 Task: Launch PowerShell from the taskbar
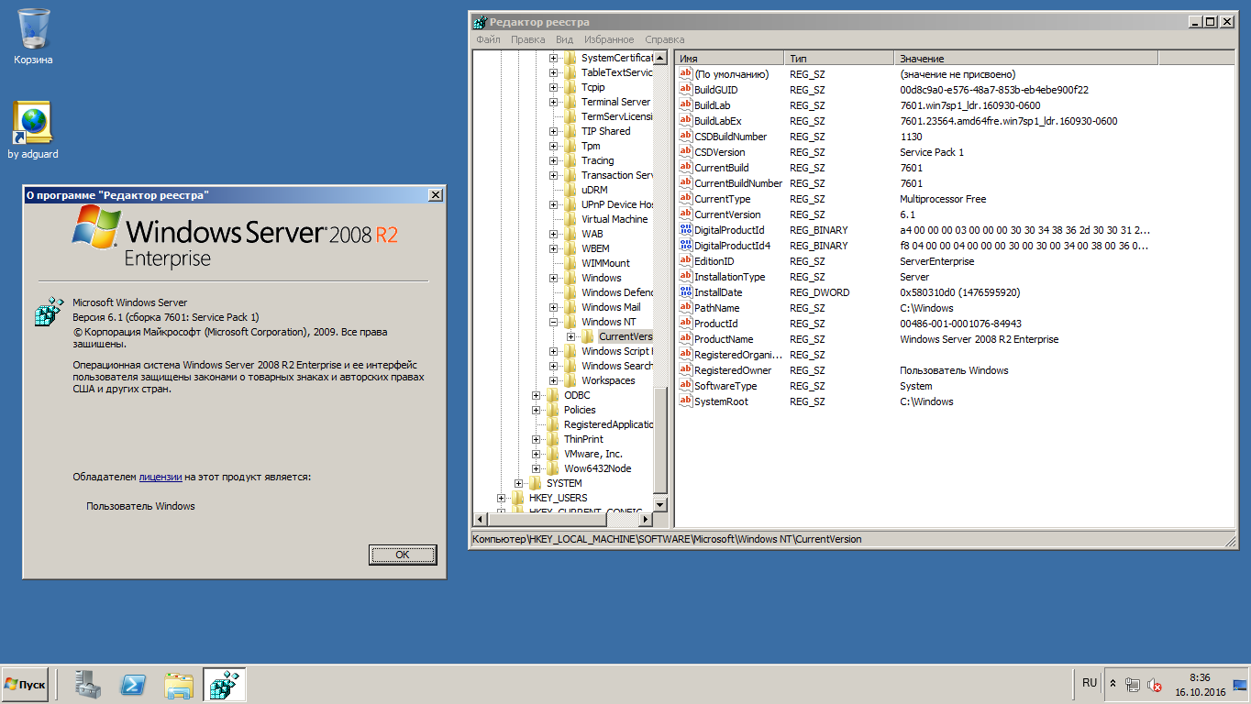pos(135,685)
